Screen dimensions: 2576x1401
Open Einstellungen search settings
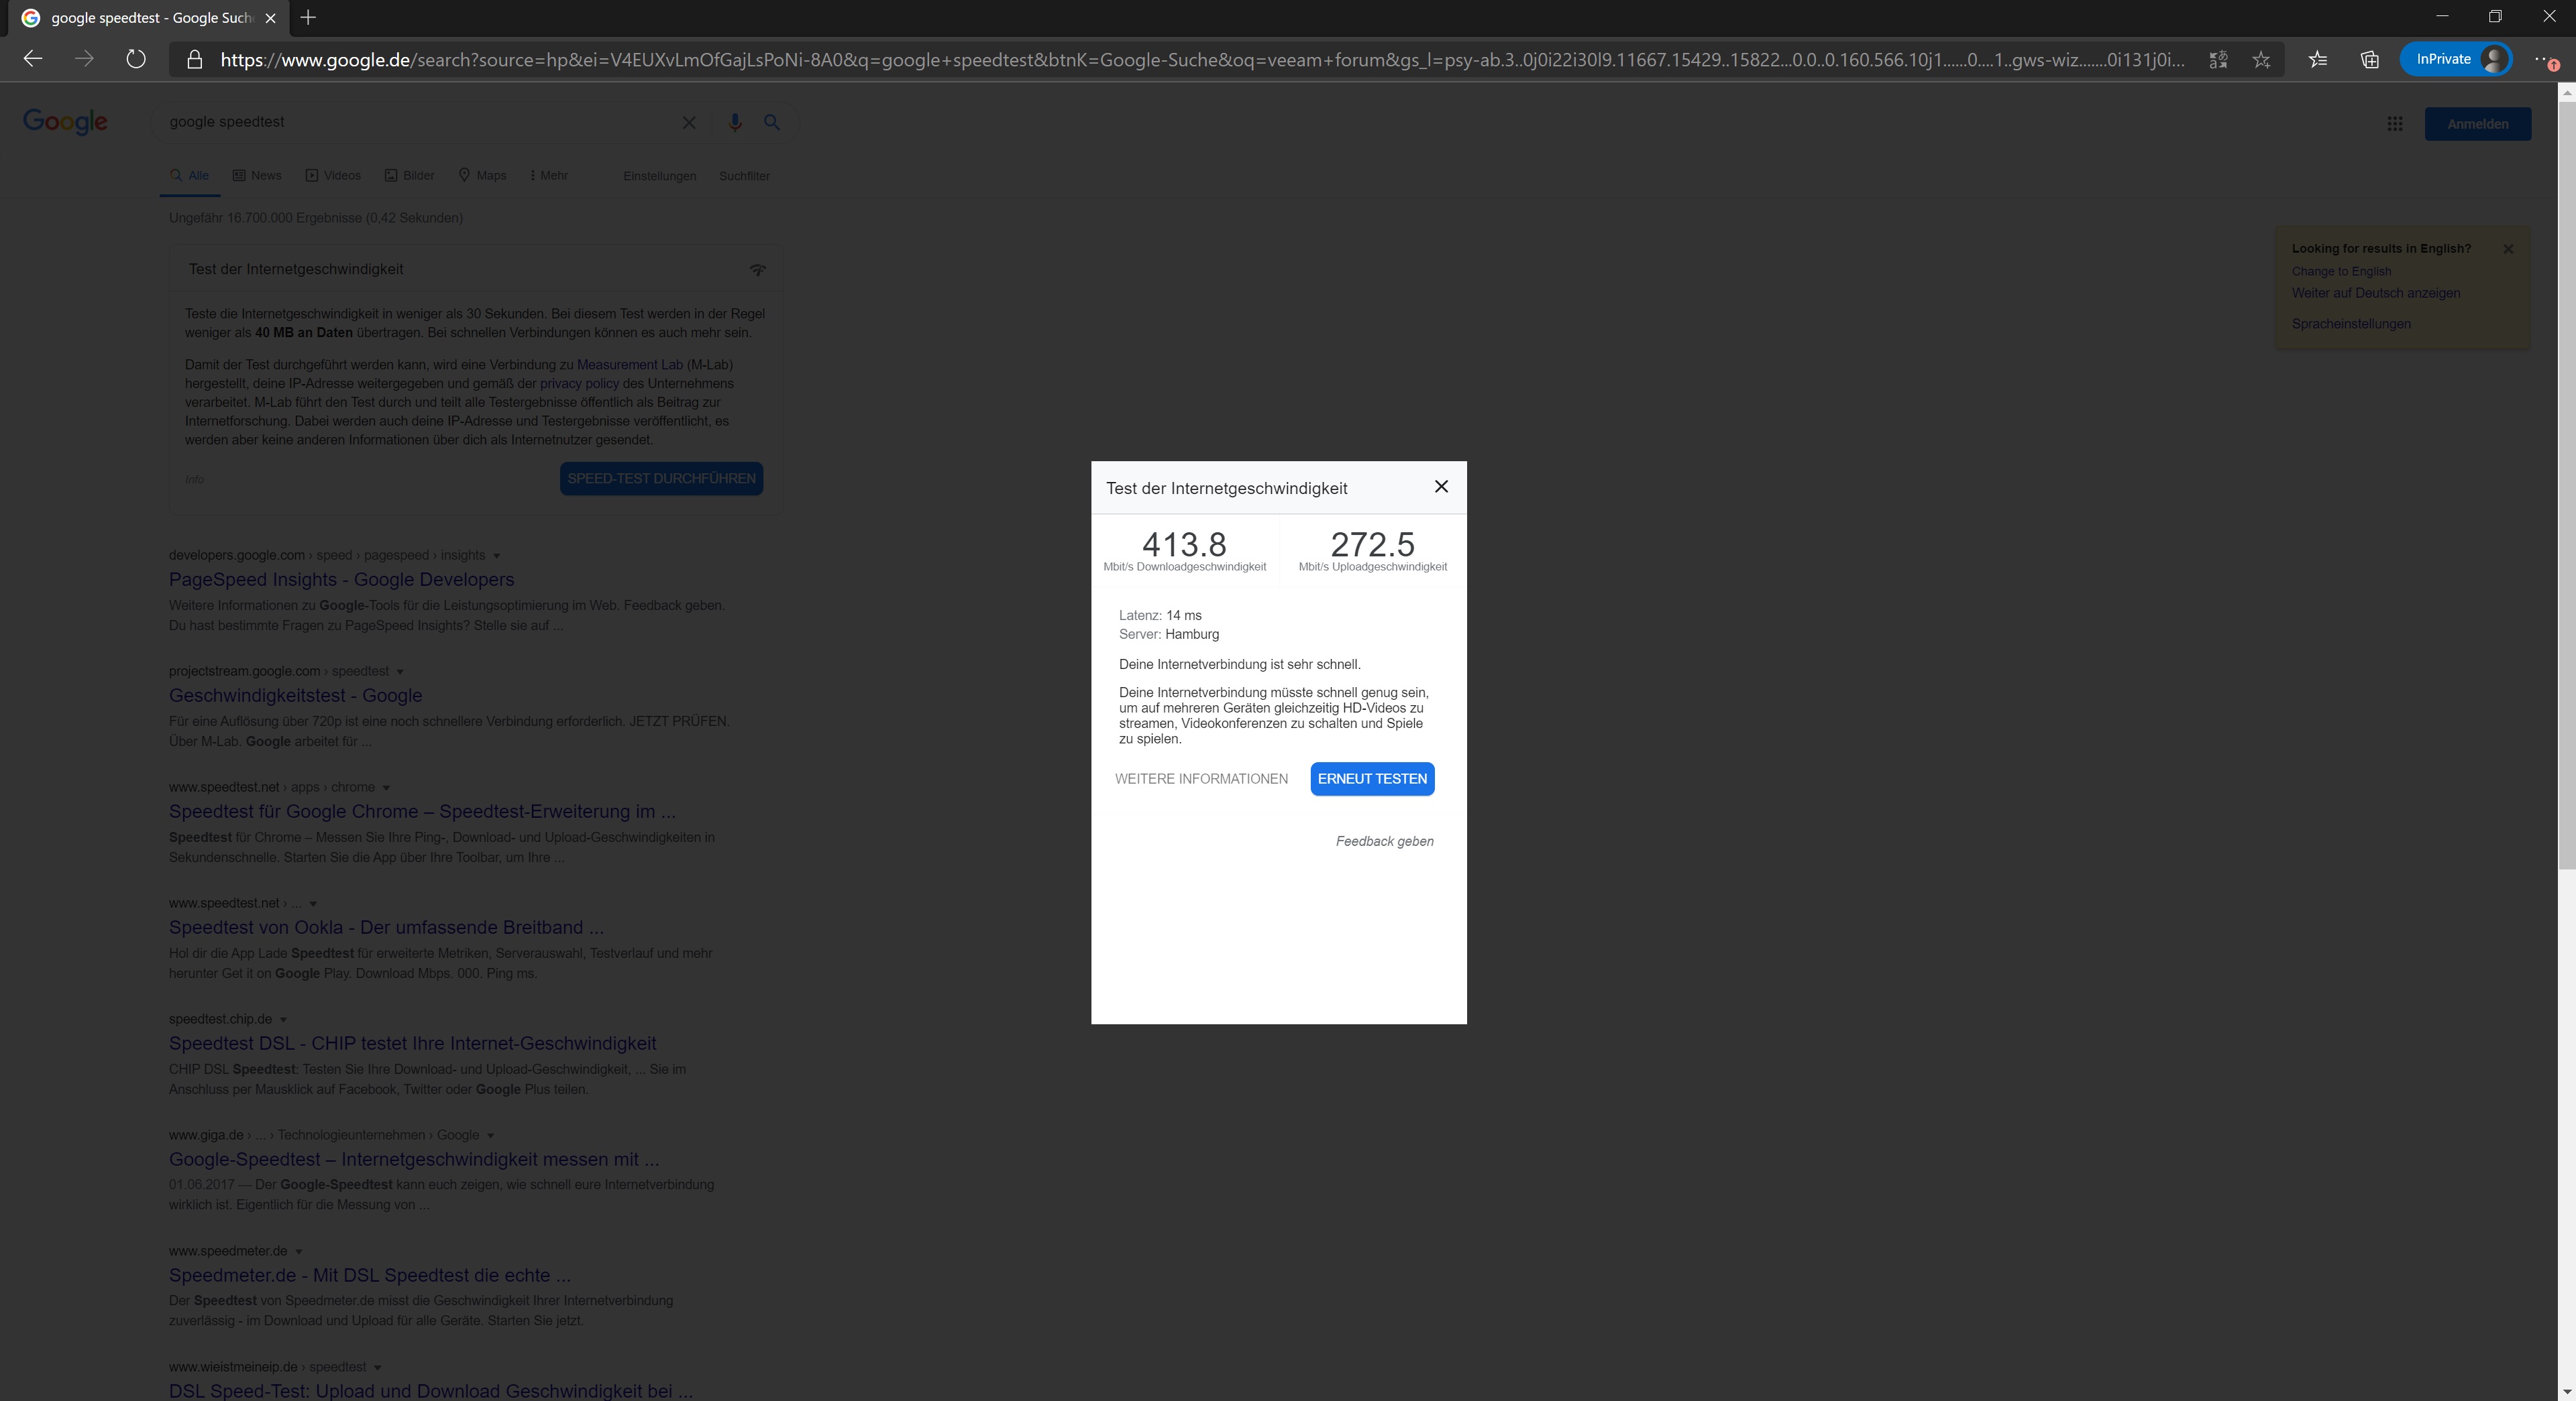pos(659,176)
